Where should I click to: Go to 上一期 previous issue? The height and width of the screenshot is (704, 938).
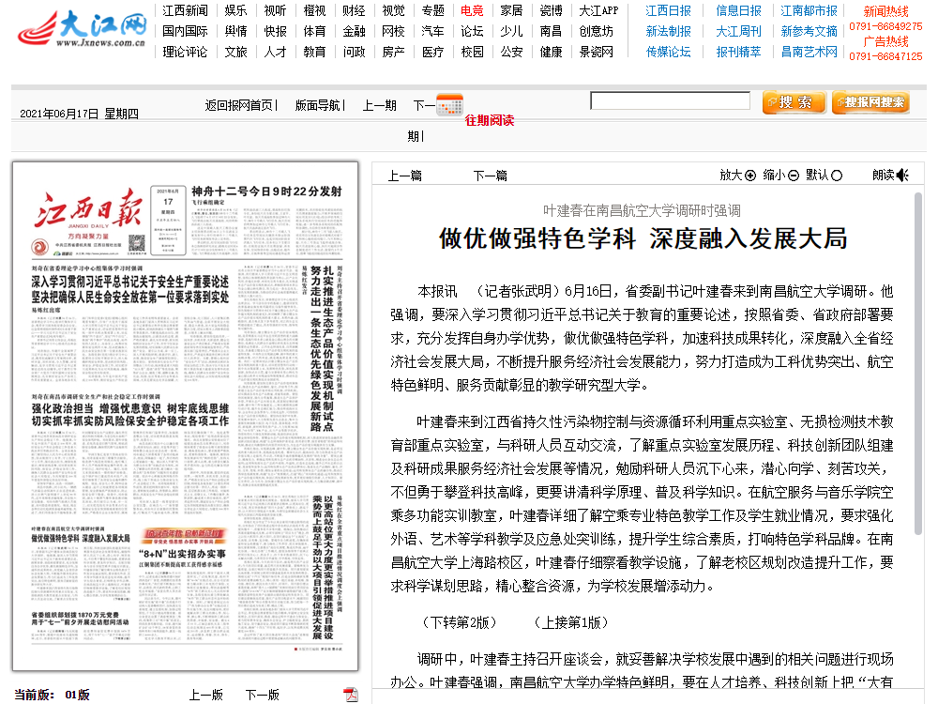click(x=379, y=105)
